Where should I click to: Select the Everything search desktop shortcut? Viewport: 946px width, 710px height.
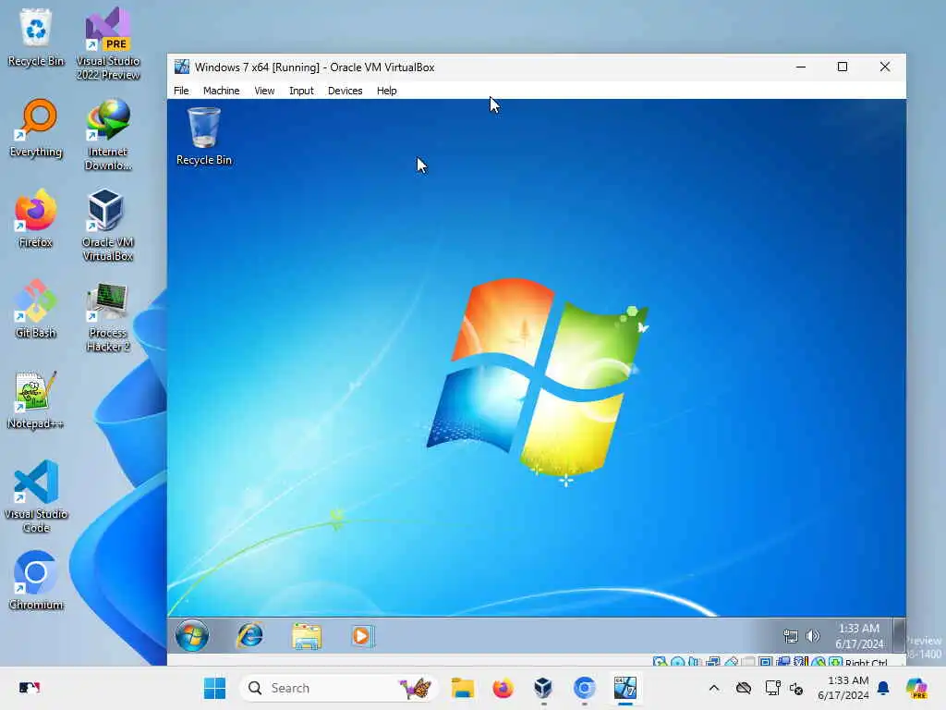(36, 128)
